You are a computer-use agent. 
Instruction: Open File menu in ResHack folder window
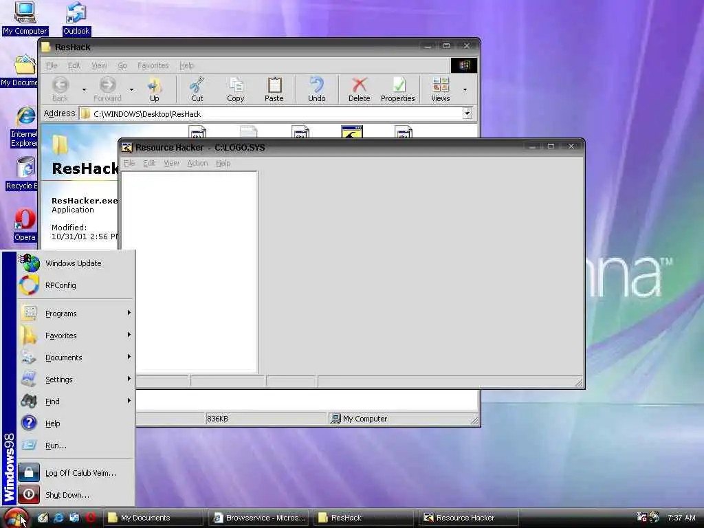coord(52,65)
